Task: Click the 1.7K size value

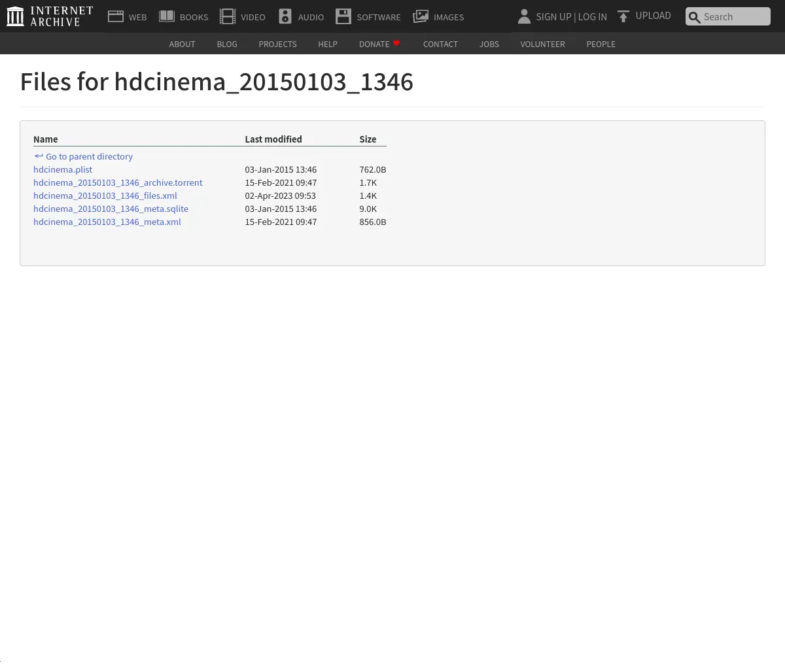Action: 368,182
